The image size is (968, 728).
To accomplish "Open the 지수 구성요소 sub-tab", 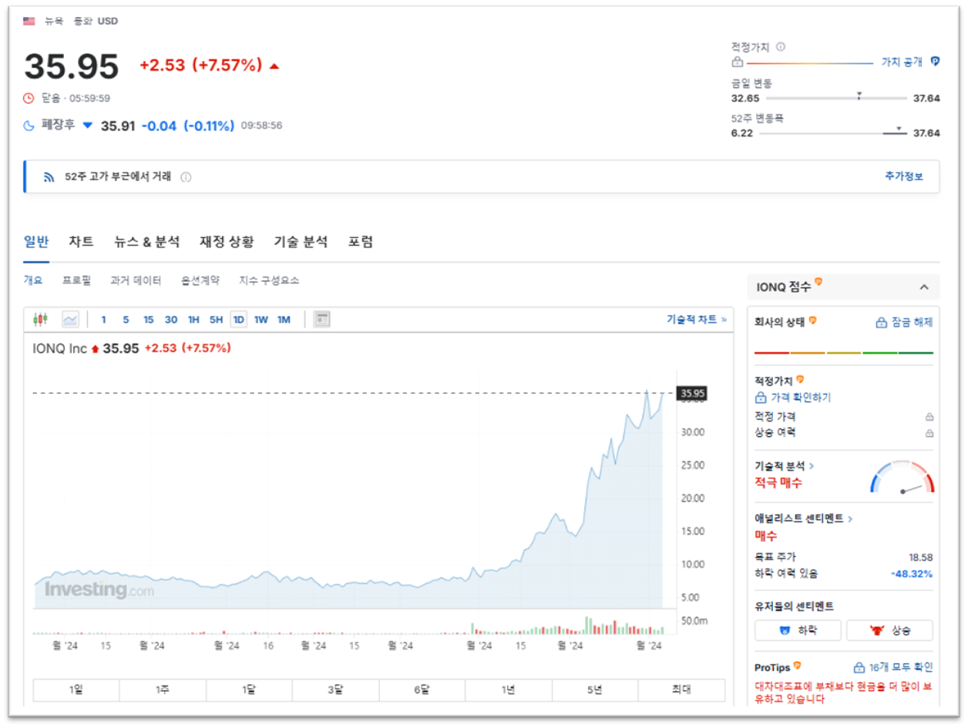I will tap(269, 280).
